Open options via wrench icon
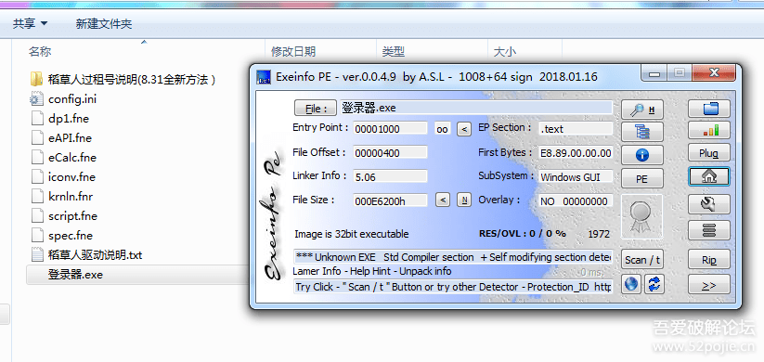The width and height of the screenshot is (764, 362). (x=709, y=203)
